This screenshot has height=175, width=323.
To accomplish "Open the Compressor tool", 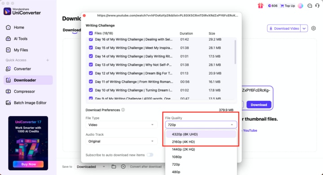I will 24,92.
